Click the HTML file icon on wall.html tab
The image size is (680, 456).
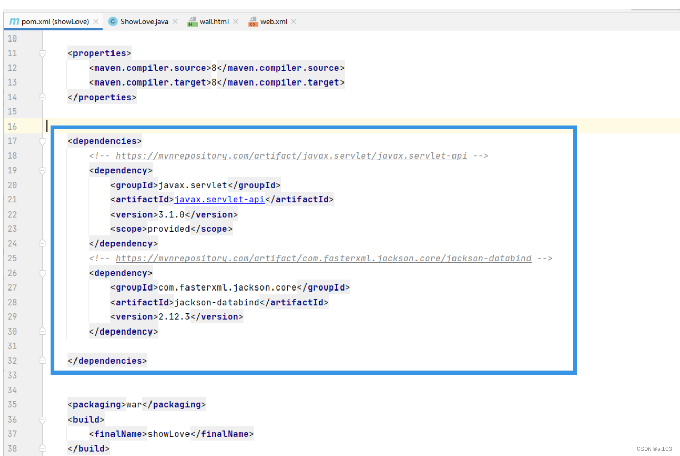[193, 21]
